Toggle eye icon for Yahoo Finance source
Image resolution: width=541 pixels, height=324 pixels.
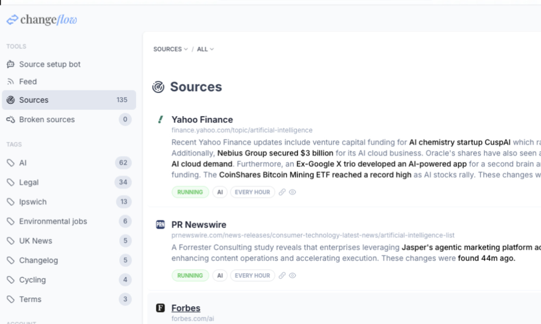(x=292, y=192)
